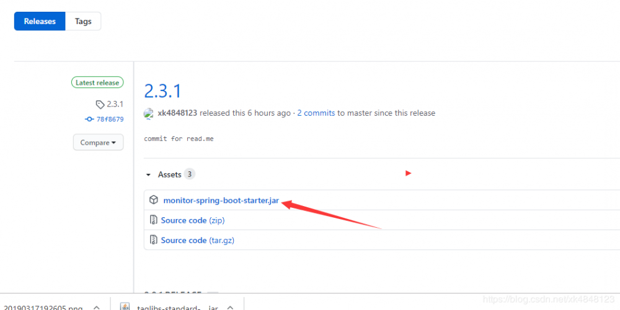Open downloaded taglibs-standard jar file
Screen dimensions: 620x310
pyautogui.click(x=177, y=308)
